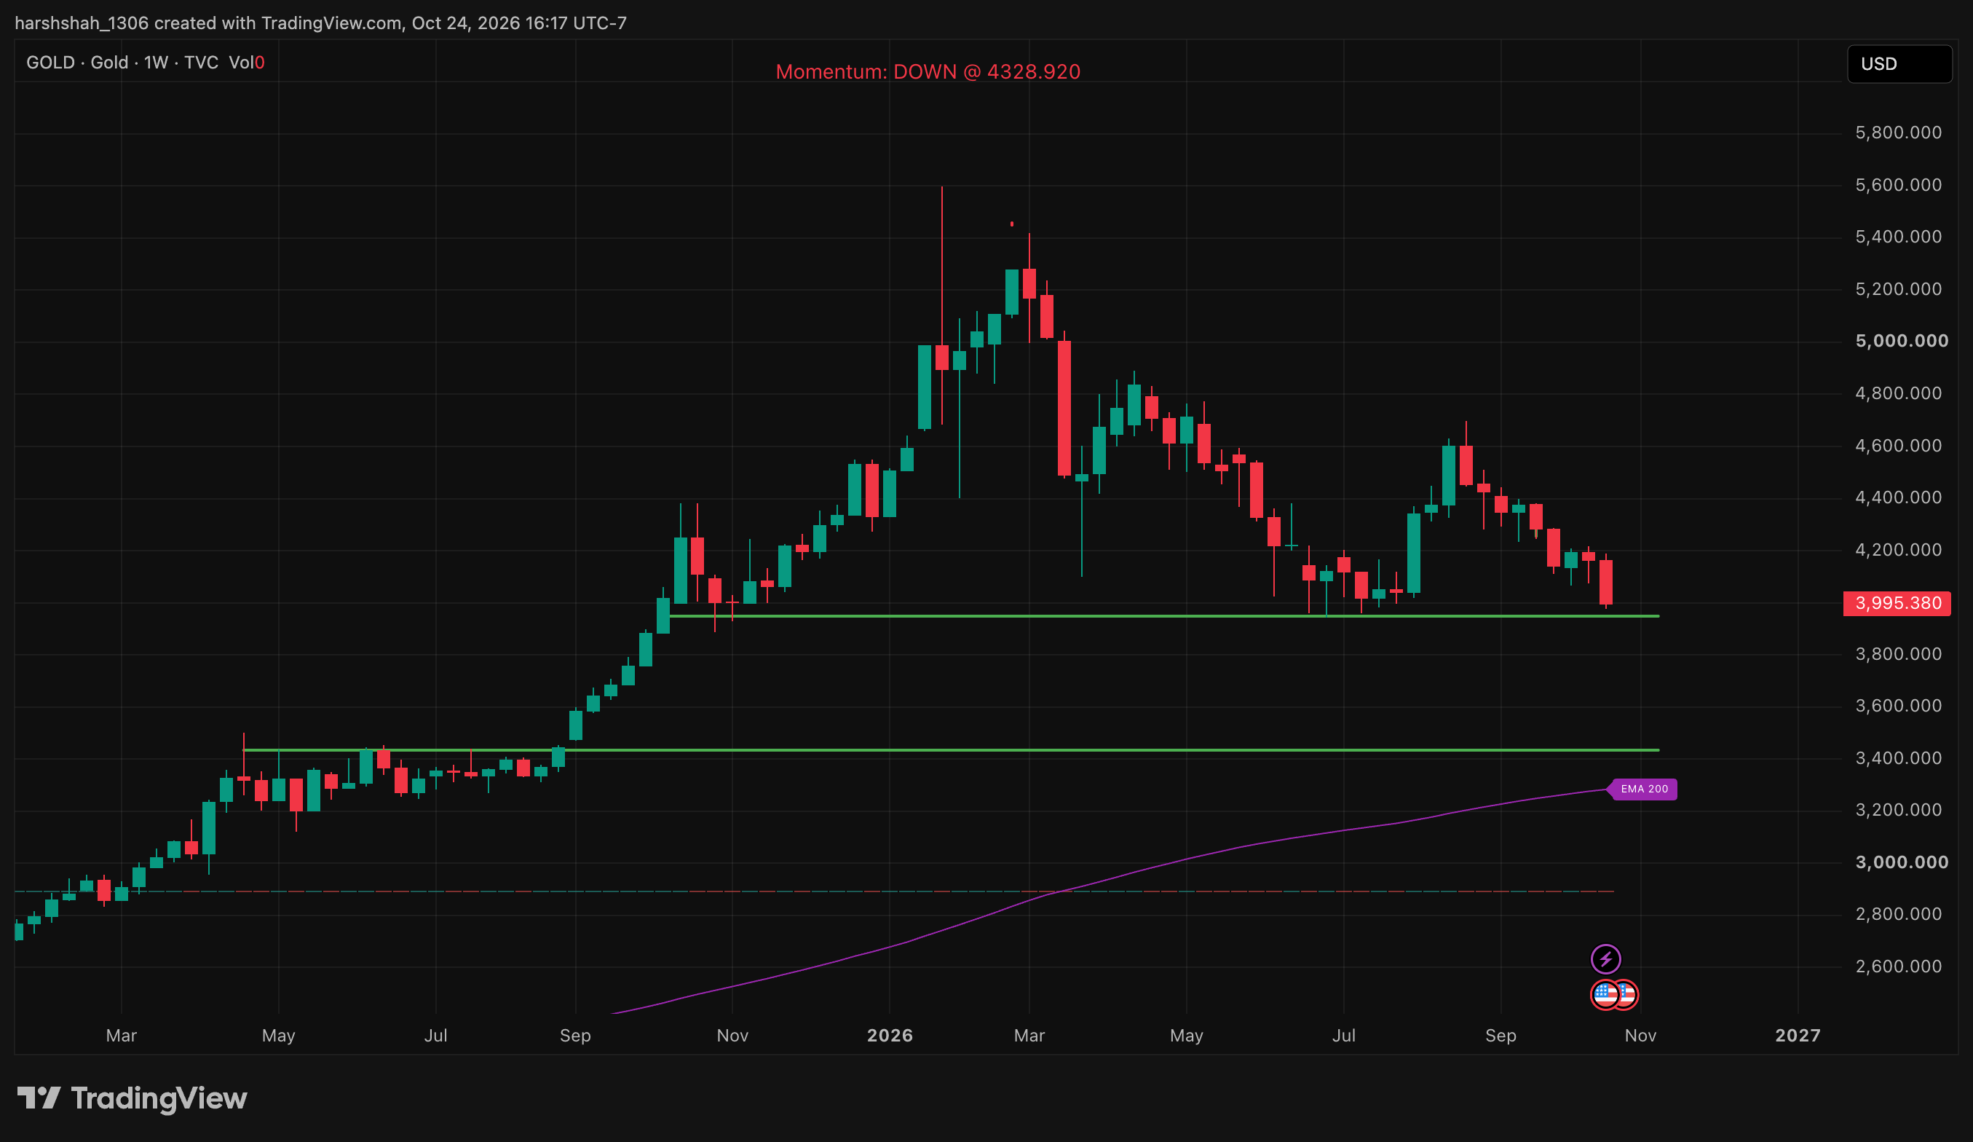This screenshot has height=1142, width=1973.
Task: Click the 3,000.000 price axis label
Action: pos(1902,862)
